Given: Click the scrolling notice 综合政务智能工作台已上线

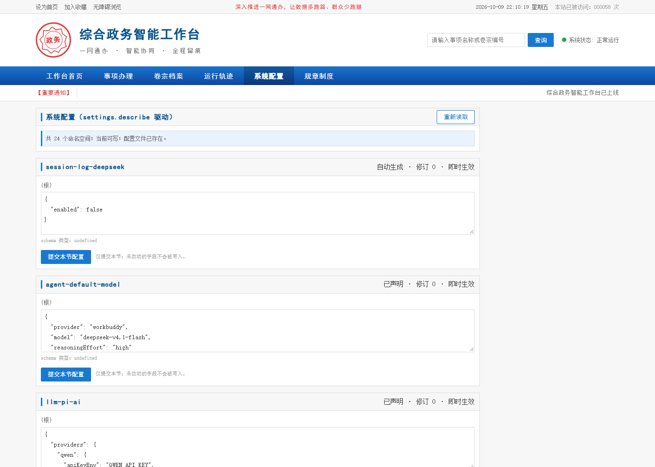Looking at the screenshot, I should 583,93.
